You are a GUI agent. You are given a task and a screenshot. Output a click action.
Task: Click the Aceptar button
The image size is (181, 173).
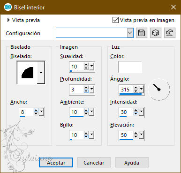56,163
